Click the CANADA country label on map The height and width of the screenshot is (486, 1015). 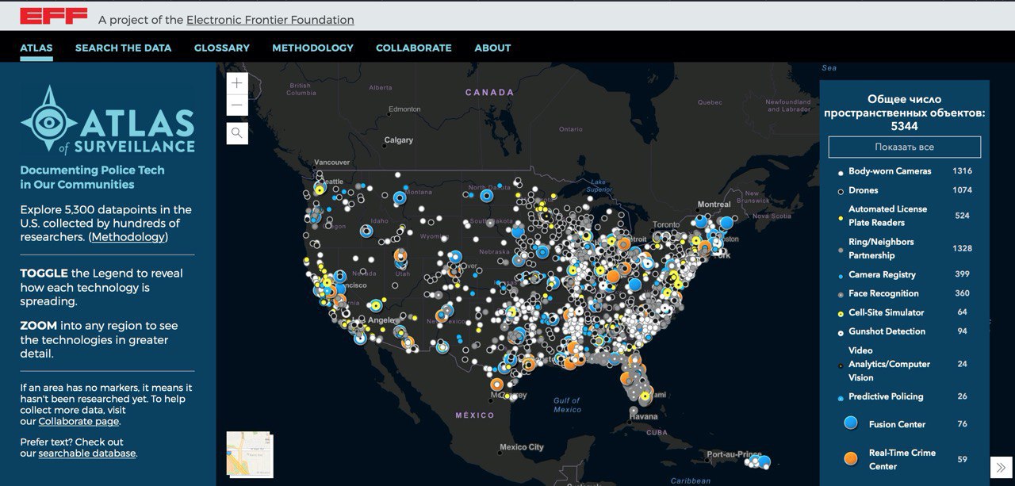click(490, 93)
